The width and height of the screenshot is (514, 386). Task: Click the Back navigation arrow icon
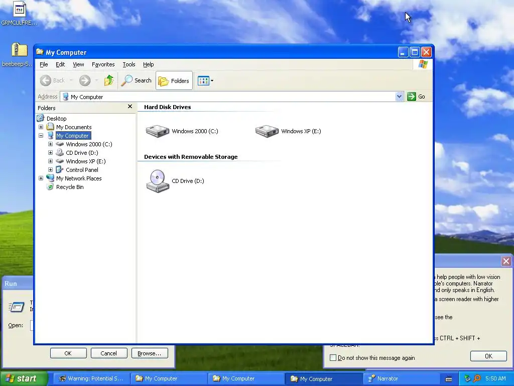(46, 80)
